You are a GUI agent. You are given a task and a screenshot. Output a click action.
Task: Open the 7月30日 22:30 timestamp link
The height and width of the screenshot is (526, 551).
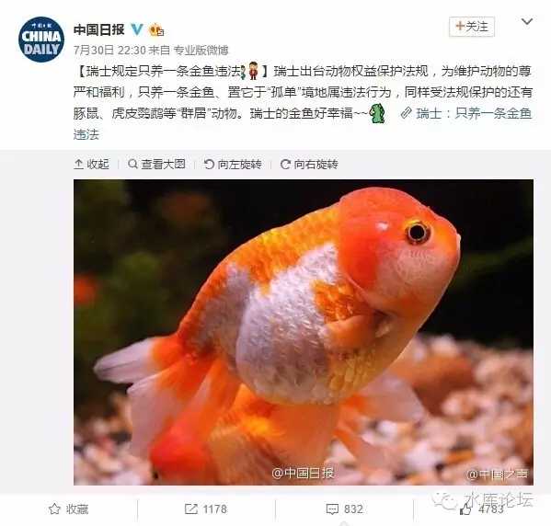click(x=109, y=51)
